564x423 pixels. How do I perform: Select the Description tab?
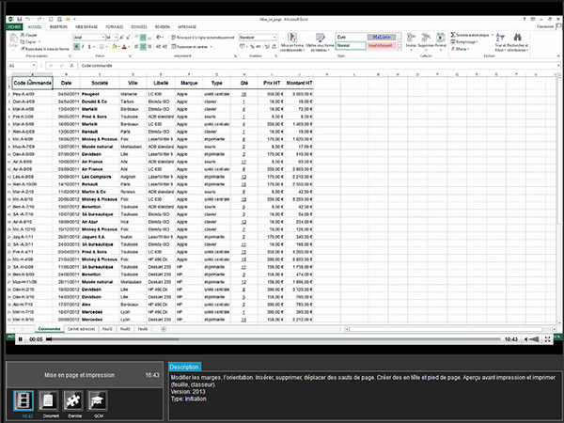pos(184,367)
